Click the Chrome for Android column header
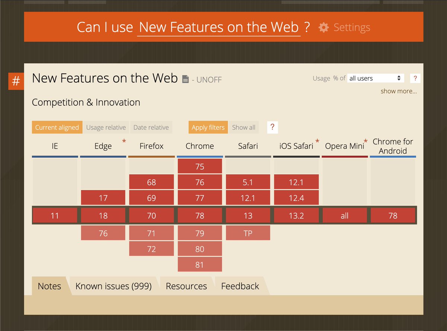Screen dimensions: 447x331 point(393,146)
